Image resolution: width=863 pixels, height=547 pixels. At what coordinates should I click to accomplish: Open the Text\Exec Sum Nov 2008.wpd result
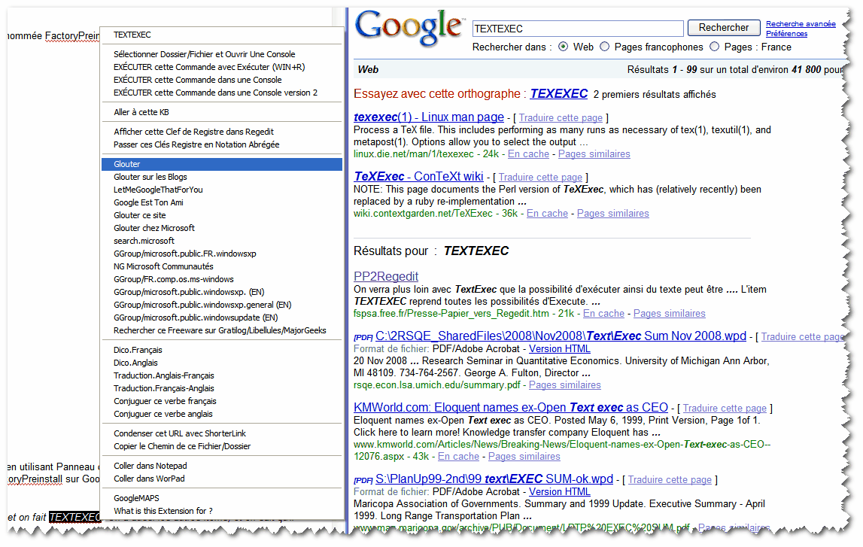pos(561,336)
